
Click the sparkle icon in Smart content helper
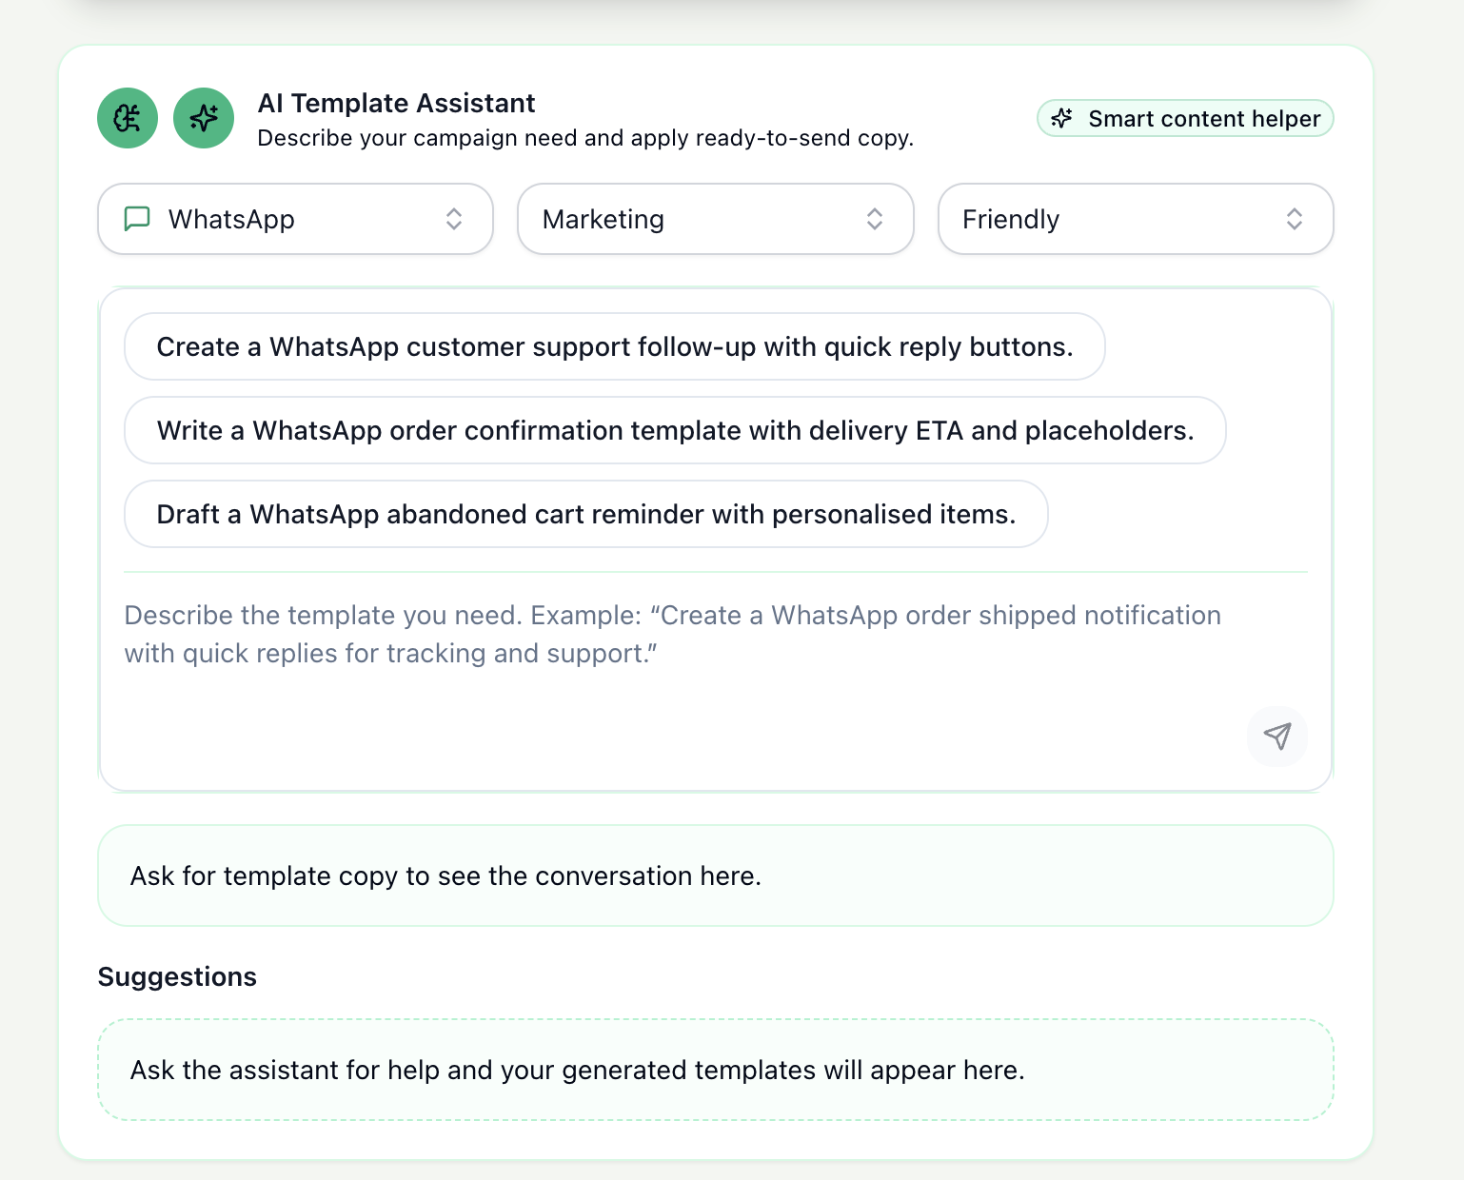(1063, 118)
